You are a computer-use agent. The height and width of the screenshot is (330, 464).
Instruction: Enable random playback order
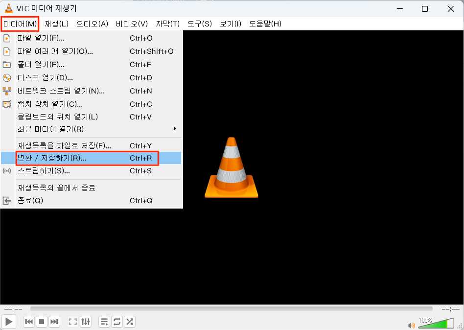pos(130,322)
